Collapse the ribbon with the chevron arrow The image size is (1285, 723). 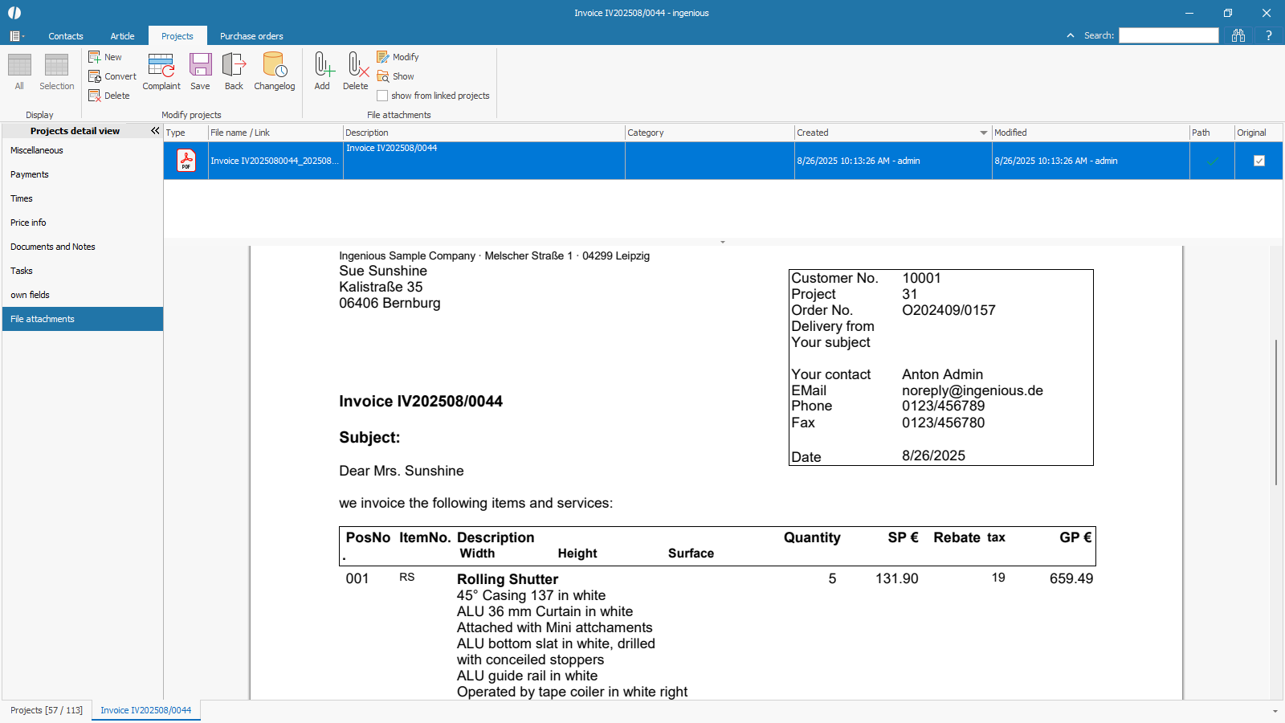click(1071, 35)
